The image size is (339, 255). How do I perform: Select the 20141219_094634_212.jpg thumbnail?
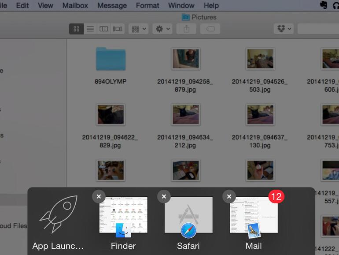(186, 115)
